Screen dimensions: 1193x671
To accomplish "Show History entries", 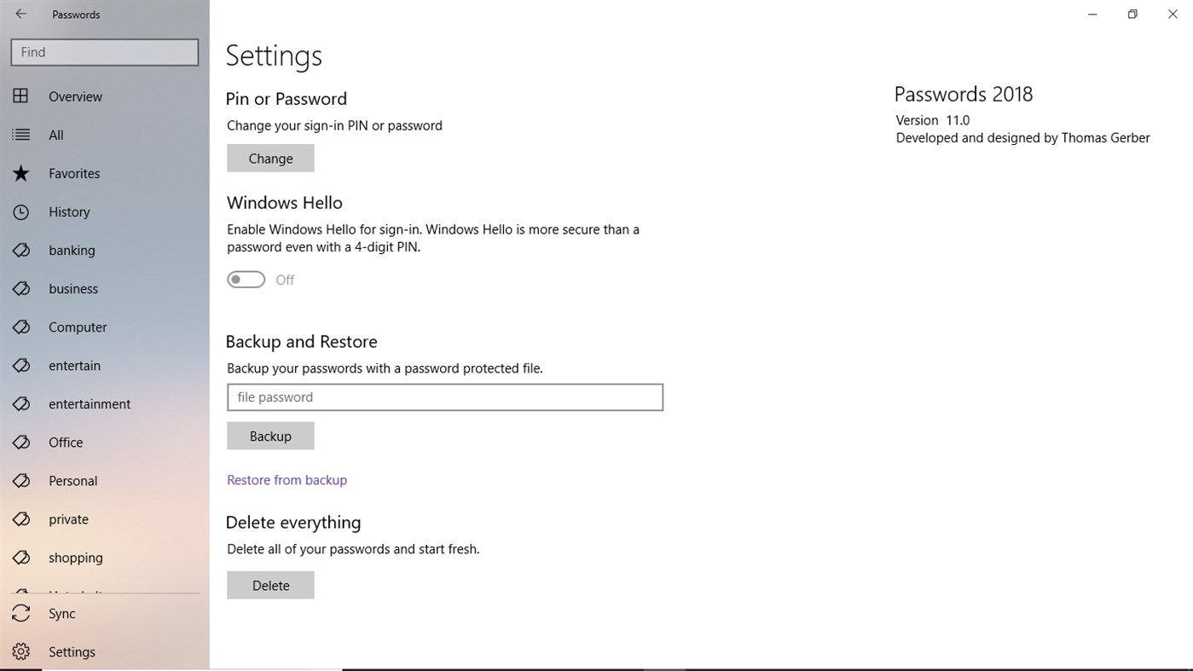I will pyautogui.click(x=105, y=211).
